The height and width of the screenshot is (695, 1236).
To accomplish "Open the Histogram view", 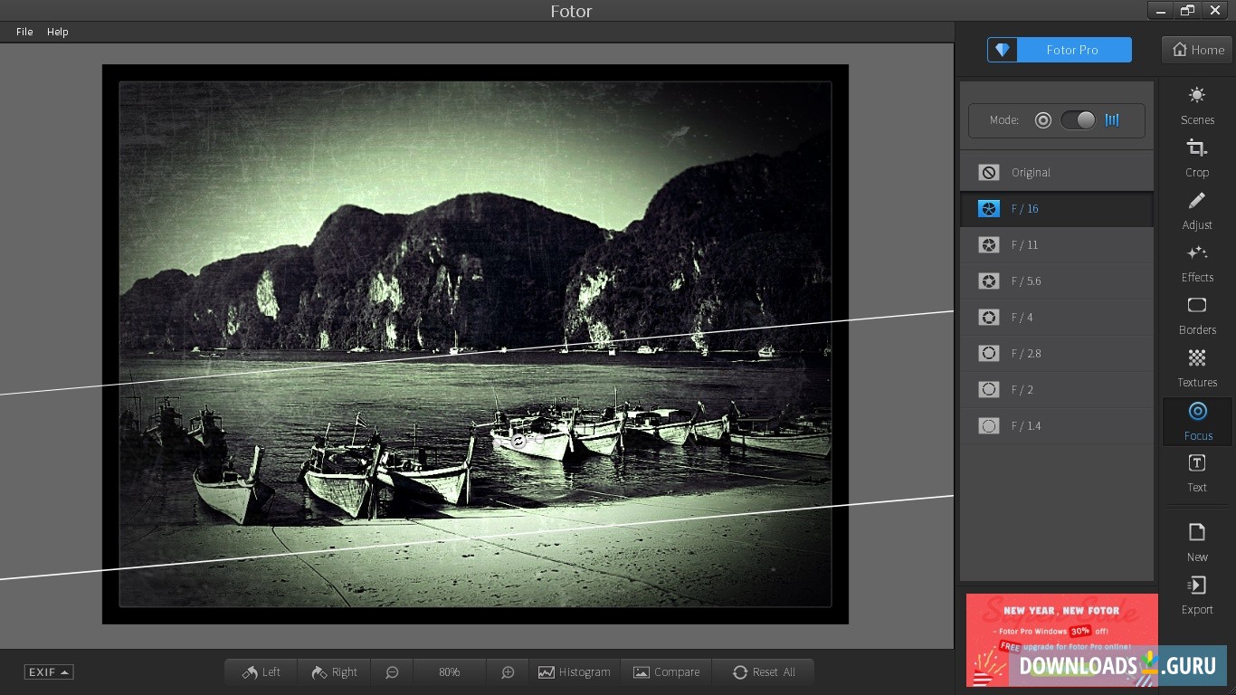I will [575, 672].
